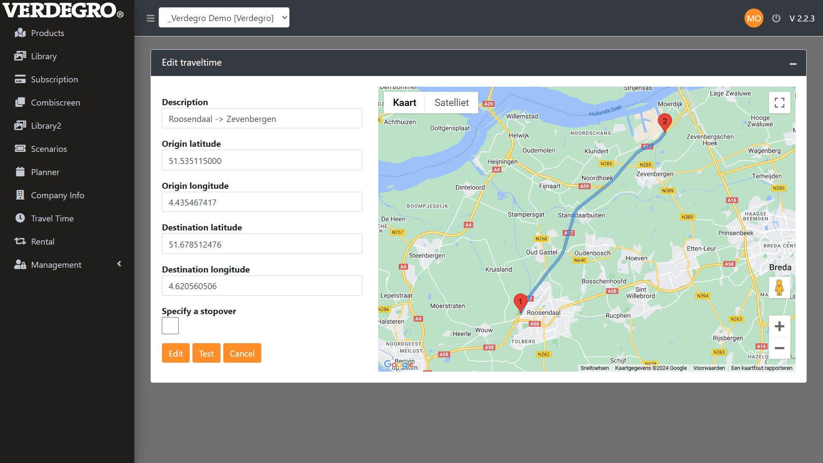Click the Company Info menu label
The height and width of the screenshot is (463, 823).
[x=57, y=195]
